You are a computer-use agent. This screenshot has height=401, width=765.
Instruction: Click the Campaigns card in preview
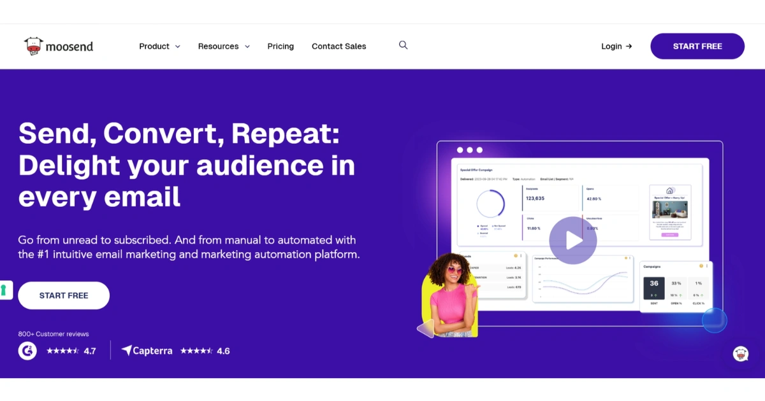(x=676, y=286)
